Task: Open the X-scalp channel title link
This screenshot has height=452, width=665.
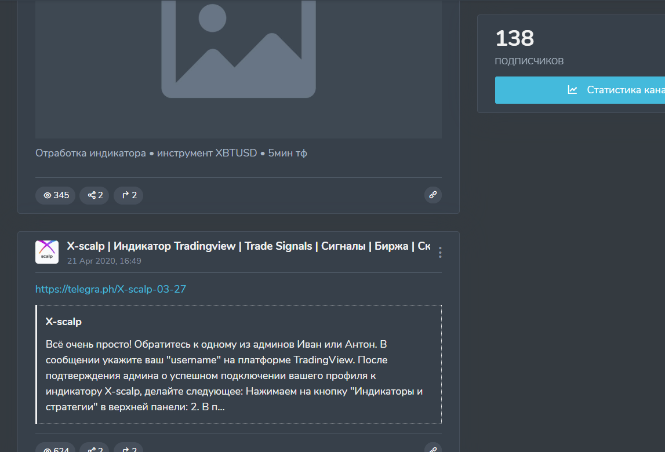Action: tap(232, 246)
